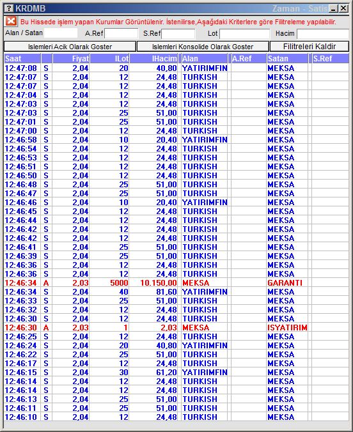The height and width of the screenshot is (432, 353).
Task: Click YATIRIMFIN in the 12:46:24 row
Action: tap(205, 346)
